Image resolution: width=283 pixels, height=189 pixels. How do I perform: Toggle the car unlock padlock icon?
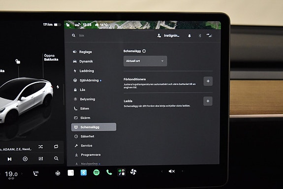[18, 62]
